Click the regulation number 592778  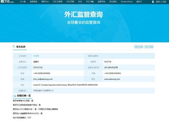[x=108, y=62]
